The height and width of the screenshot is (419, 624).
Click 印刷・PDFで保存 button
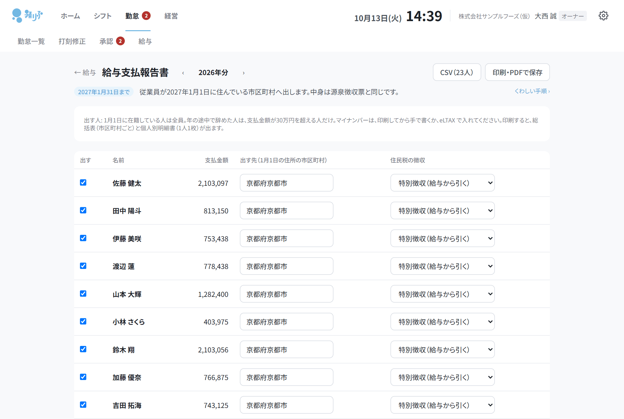click(x=517, y=72)
